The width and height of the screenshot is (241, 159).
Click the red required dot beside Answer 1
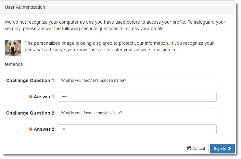(31, 97)
